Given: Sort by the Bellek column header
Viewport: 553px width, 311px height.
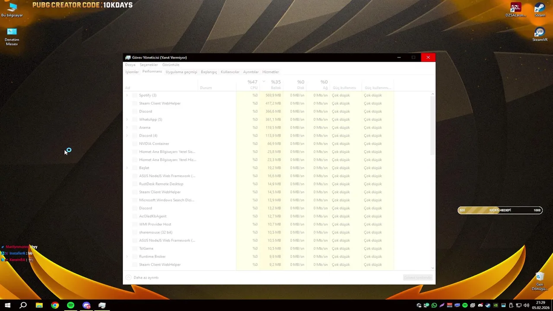Looking at the screenshot, I should click(x=271, y=85).
